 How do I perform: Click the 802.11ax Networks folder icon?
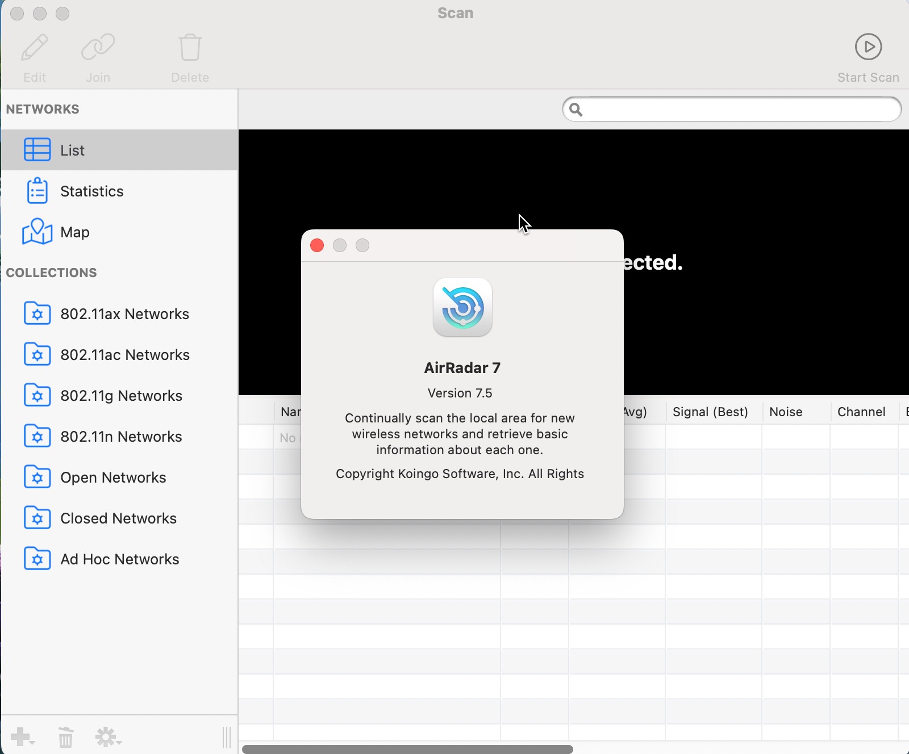point(37,313)
